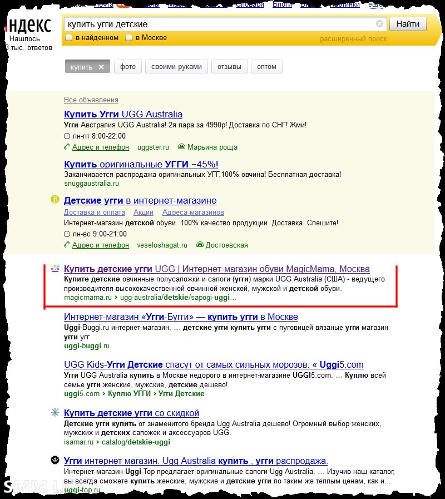Click the uggi-buggi.ru URL
This screenshot has width=445, height=499.
pyautogui.click(x=87, y=345)
